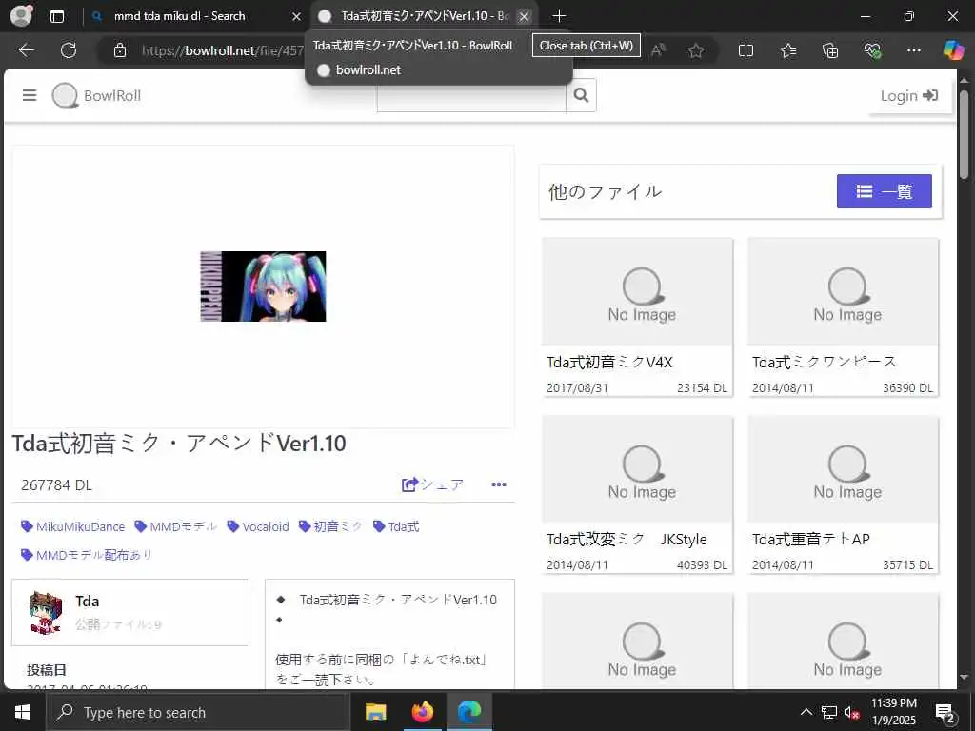Open File Explorer from taskbar
975x731 pixels.
[x=375, y=712]
